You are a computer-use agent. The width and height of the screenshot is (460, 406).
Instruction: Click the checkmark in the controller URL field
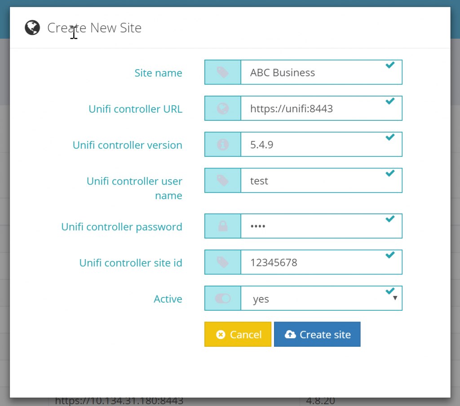(x=390, y=101)
